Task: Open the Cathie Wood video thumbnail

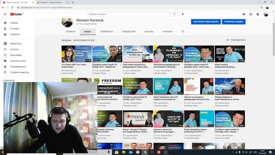Action: click(x=76, y=54)
